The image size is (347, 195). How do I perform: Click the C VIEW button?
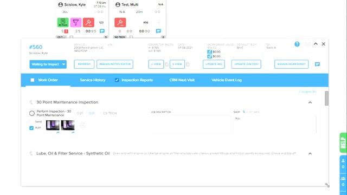coord(156,64)
